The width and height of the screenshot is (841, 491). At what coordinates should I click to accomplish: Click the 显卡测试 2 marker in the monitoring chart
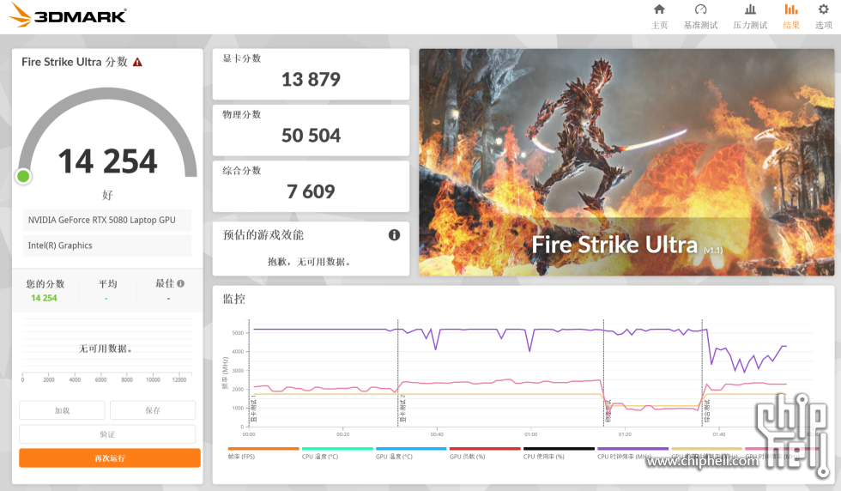click(402, 409)
